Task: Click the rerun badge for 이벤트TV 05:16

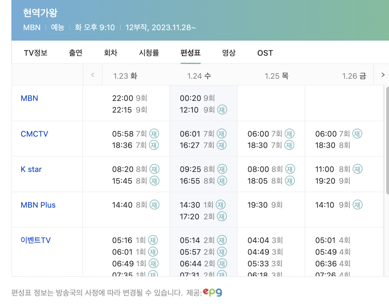Action: pos(153,240)
